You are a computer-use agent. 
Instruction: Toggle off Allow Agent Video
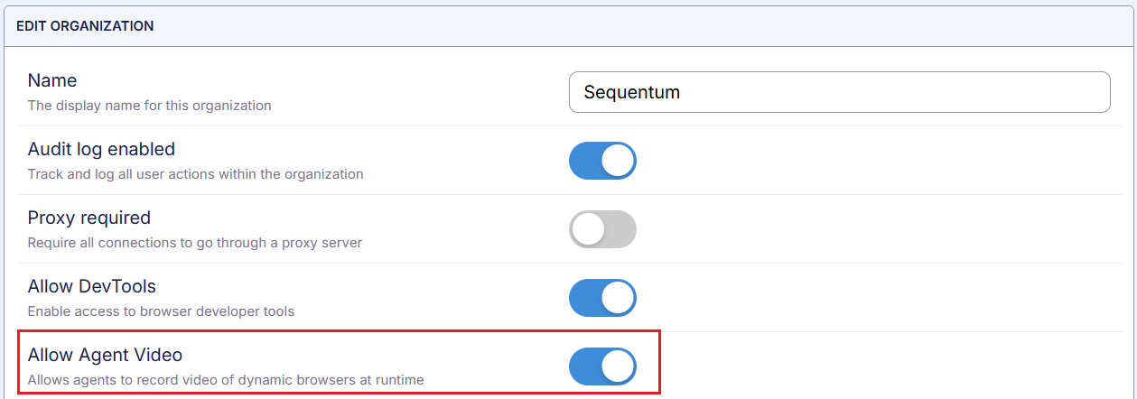pos(602,367)
